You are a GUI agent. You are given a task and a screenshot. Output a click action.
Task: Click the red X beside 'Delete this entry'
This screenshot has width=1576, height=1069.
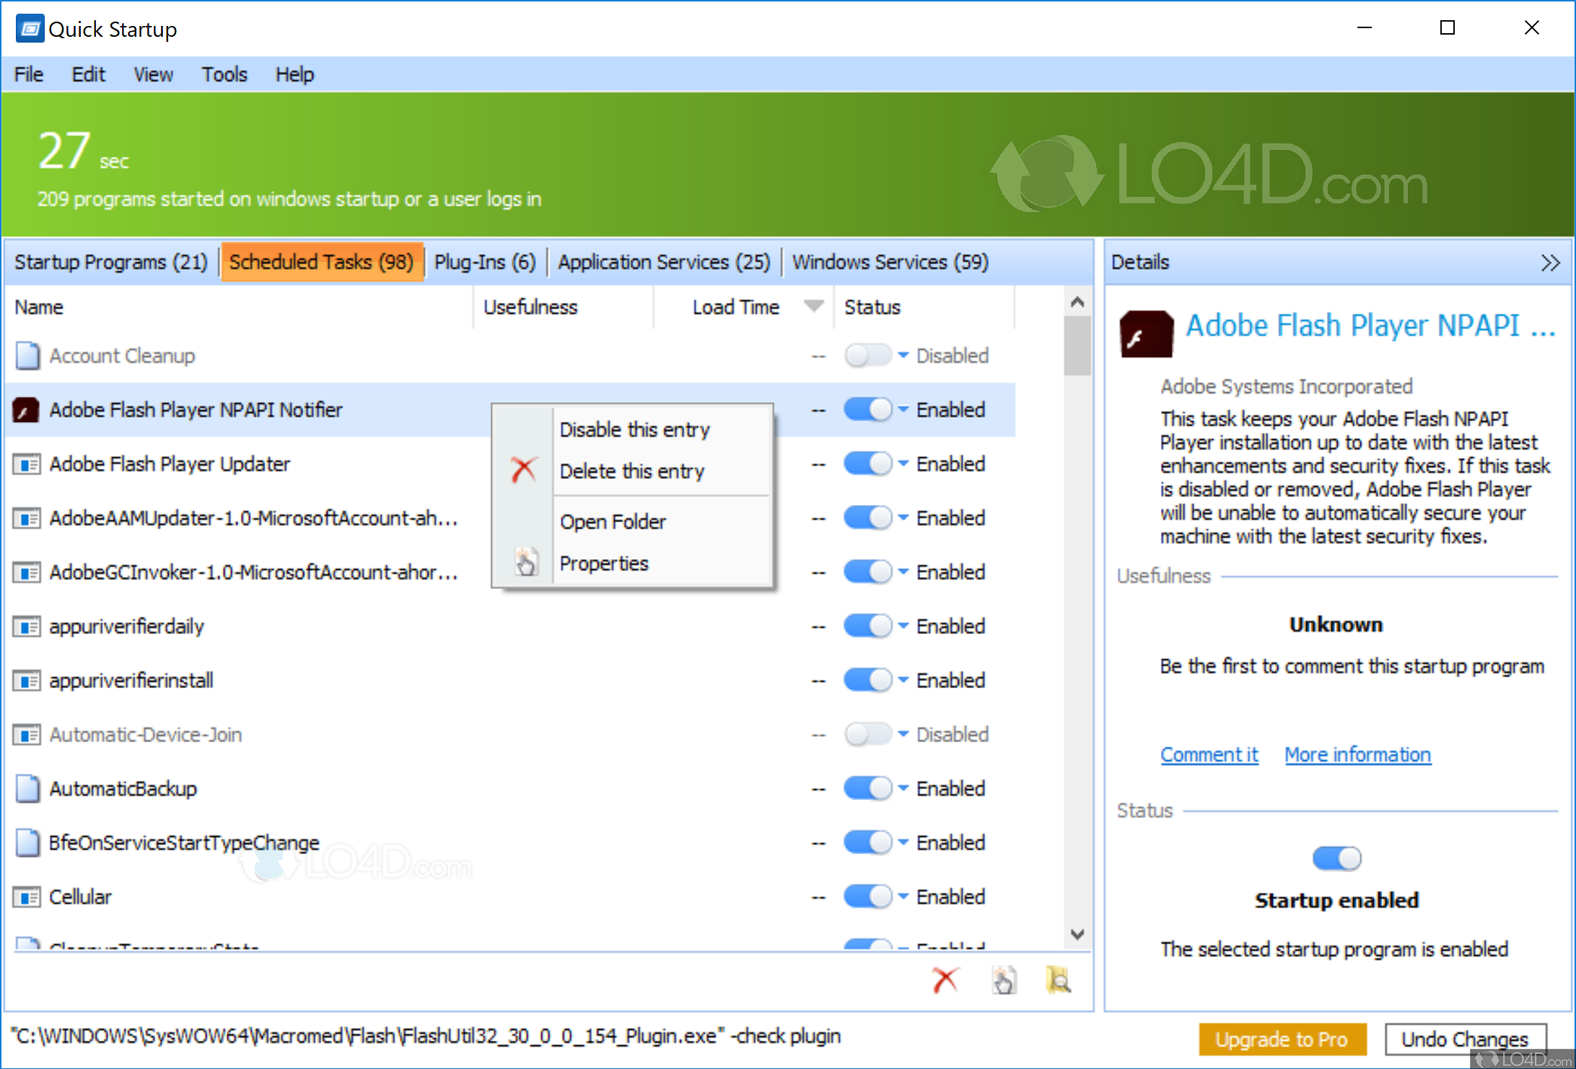pyautogui.click(x=524, y=469)
